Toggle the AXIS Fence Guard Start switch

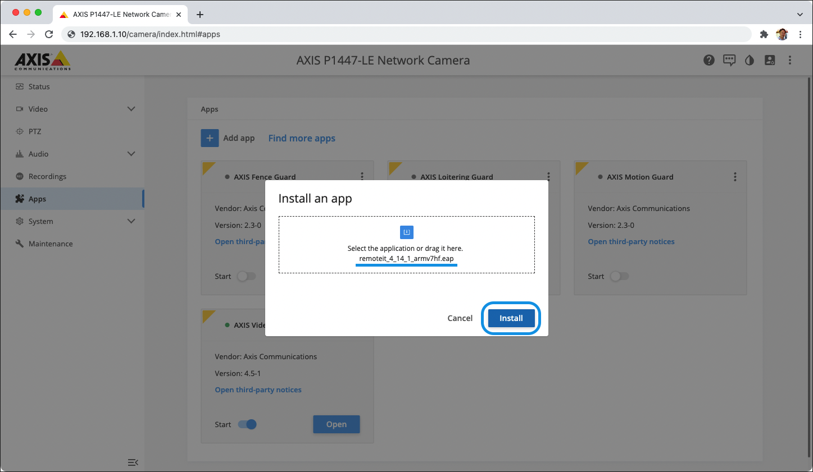pos(247,276)
